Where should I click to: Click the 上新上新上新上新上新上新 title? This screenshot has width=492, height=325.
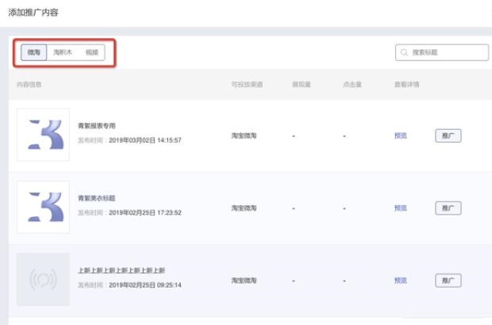point(121,270)
